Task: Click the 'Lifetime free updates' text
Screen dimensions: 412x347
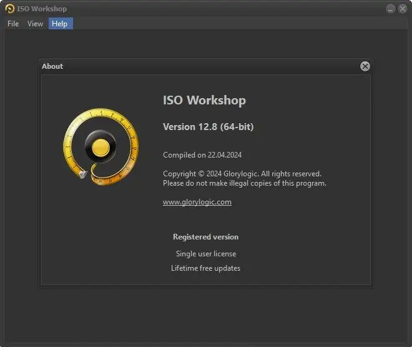Action: (x=206, y=268)
